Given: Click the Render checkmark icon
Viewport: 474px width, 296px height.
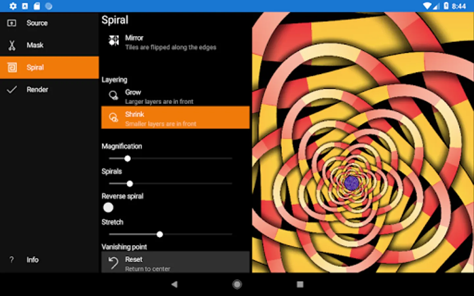Looking at the screenshot, I should click(12, 89).
